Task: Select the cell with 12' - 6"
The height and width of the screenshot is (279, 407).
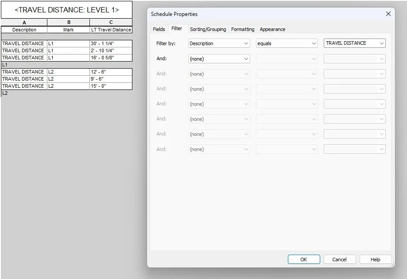Action: (x=111, y=72)
